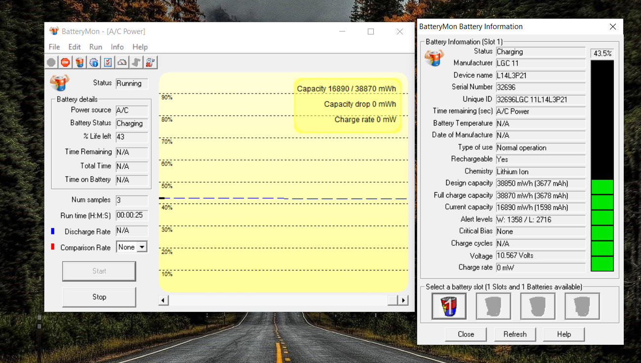This screenshot has width=641, height=363.
Task: Click the graph scrollbar right arrow
Action: tap(403, 300)
